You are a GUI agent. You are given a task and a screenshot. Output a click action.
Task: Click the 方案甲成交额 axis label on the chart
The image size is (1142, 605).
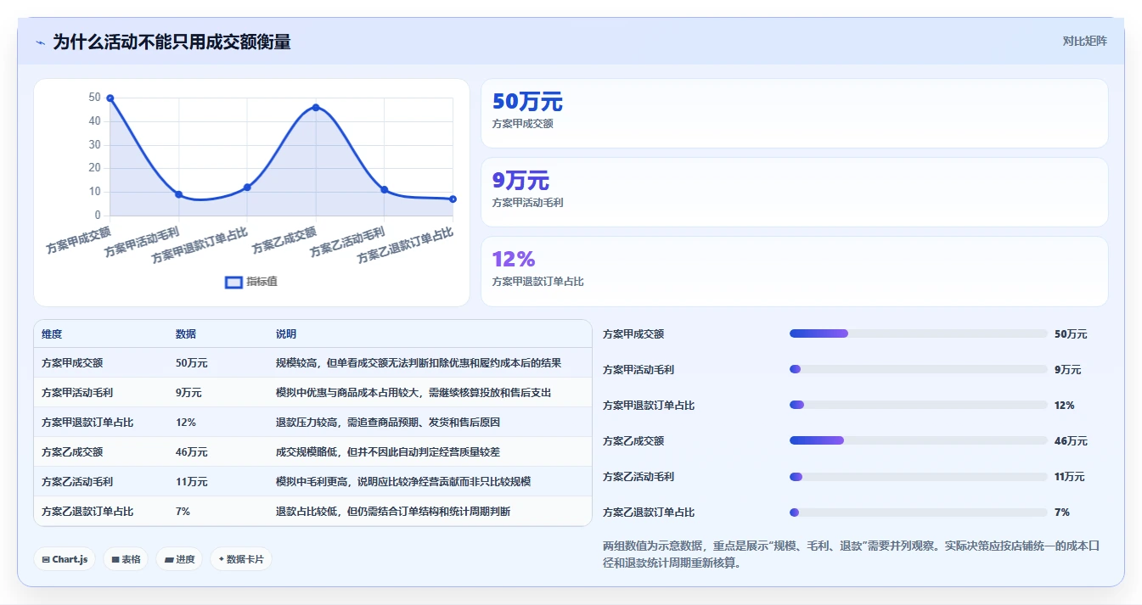79,240
